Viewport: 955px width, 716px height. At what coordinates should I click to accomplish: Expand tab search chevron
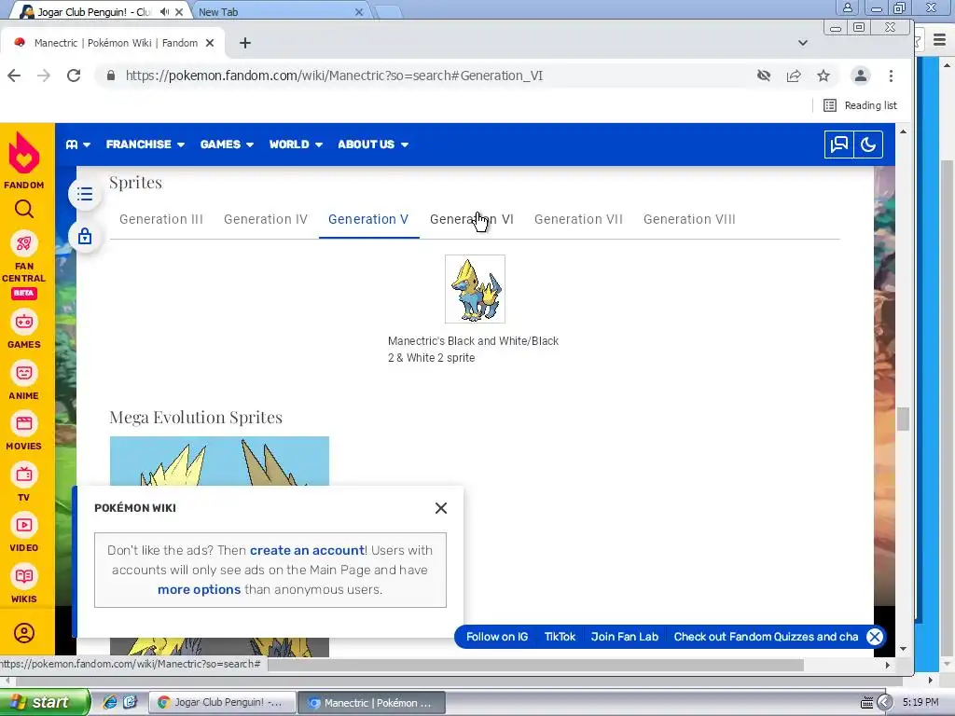(803, 43)
